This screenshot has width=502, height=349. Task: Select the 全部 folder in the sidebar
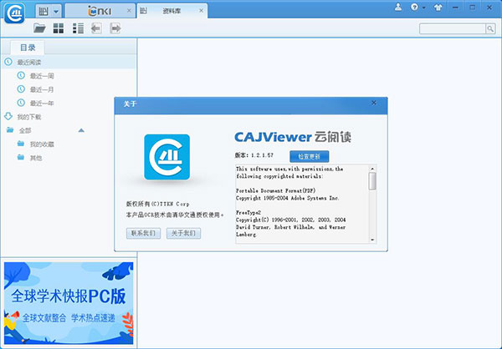25,130
